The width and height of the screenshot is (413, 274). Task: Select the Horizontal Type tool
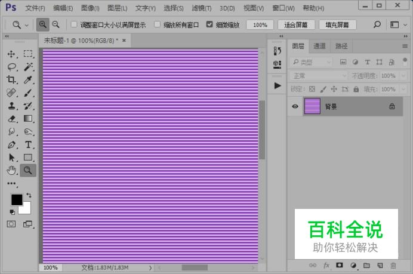tap(28, 144)
